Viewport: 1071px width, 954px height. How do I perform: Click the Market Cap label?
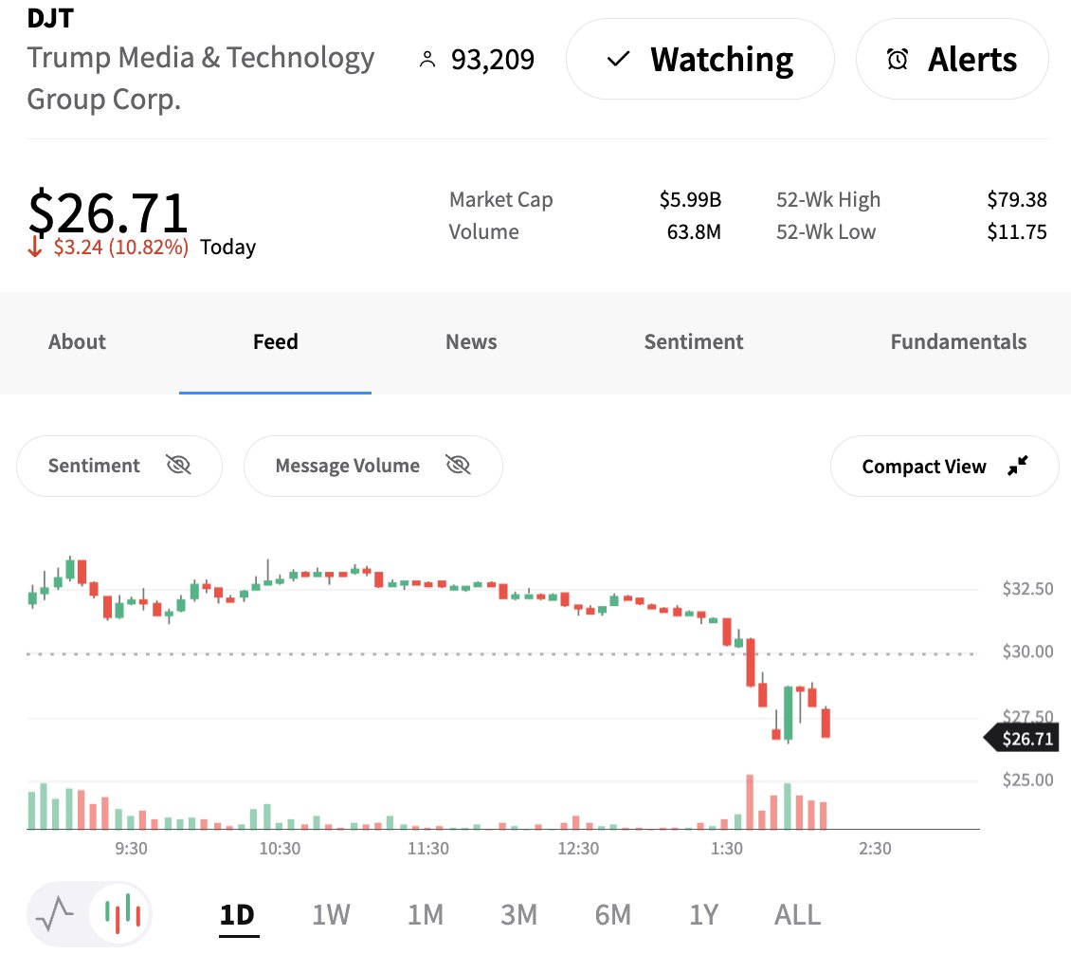point(500,199)
